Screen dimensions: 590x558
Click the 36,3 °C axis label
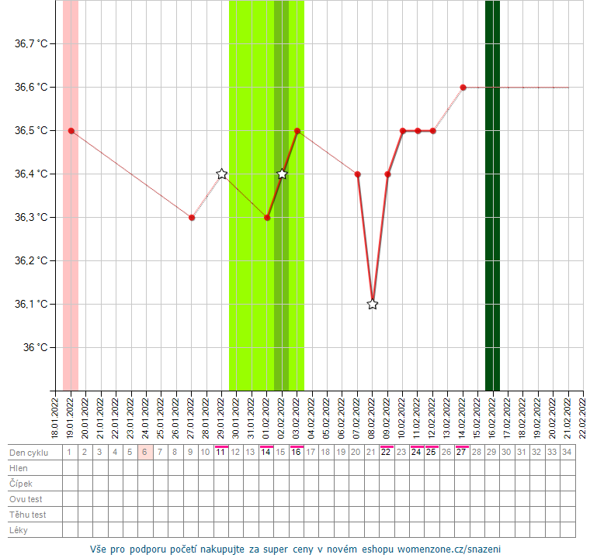point(31,217)
